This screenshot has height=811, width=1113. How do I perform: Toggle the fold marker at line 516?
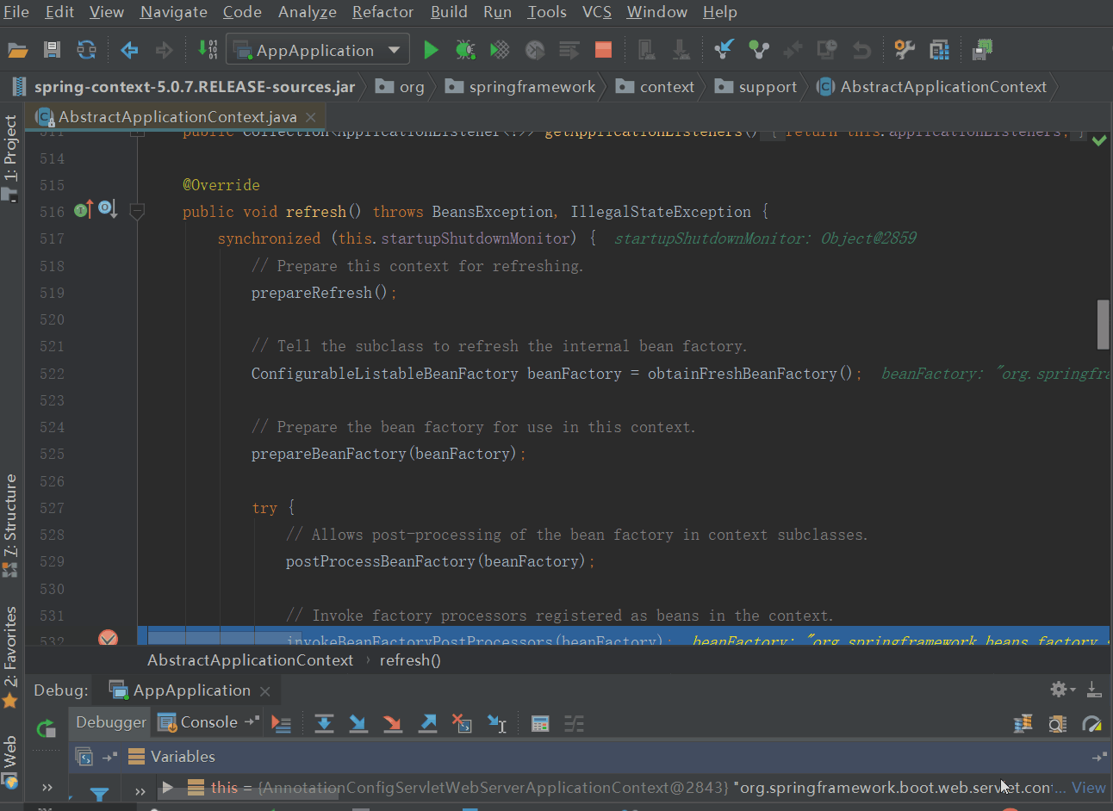tap(136, 210)
